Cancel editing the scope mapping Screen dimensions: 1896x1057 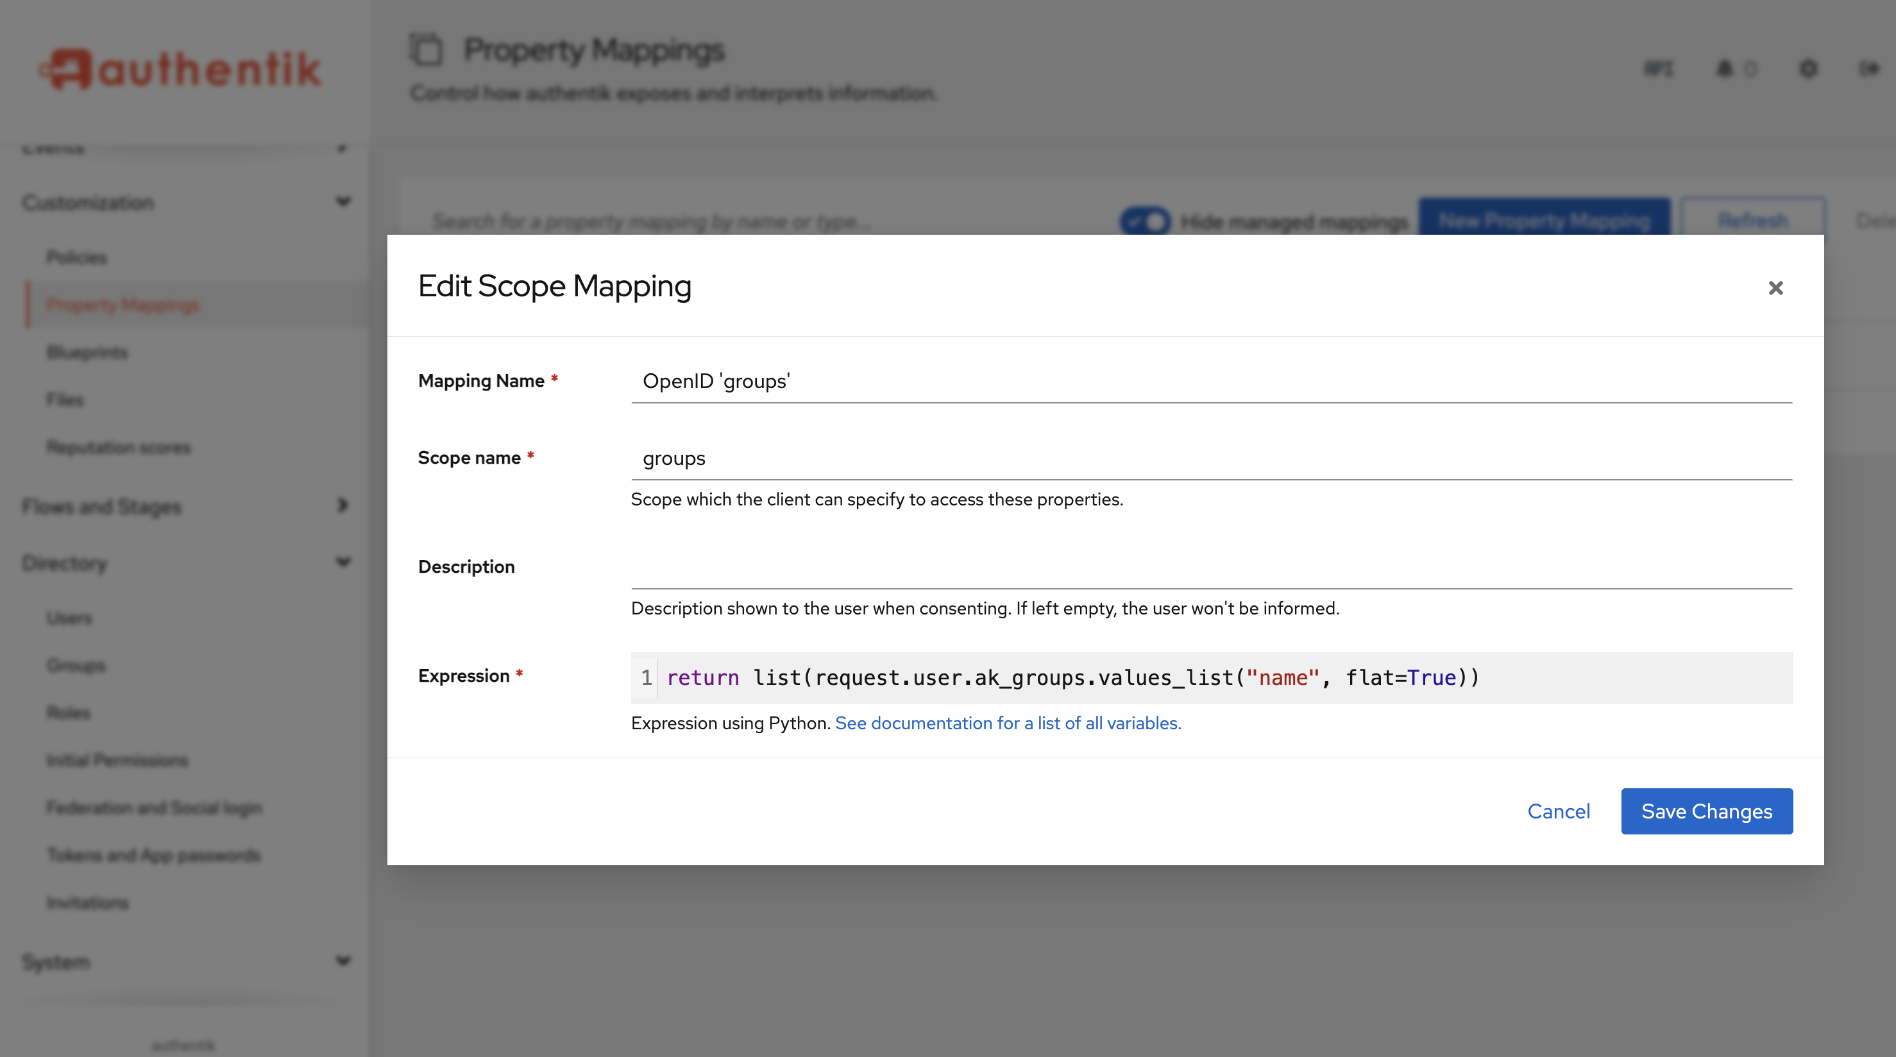1558,811
